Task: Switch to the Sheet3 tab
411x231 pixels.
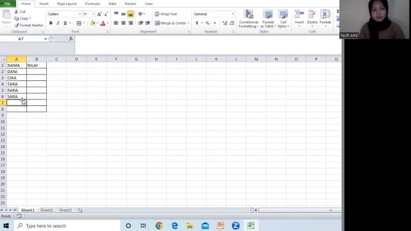Action: pos(65,210)
